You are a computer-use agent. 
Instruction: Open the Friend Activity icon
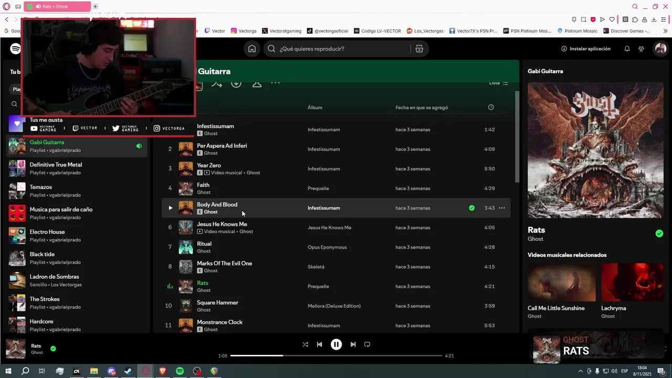[x=641, y=49]
